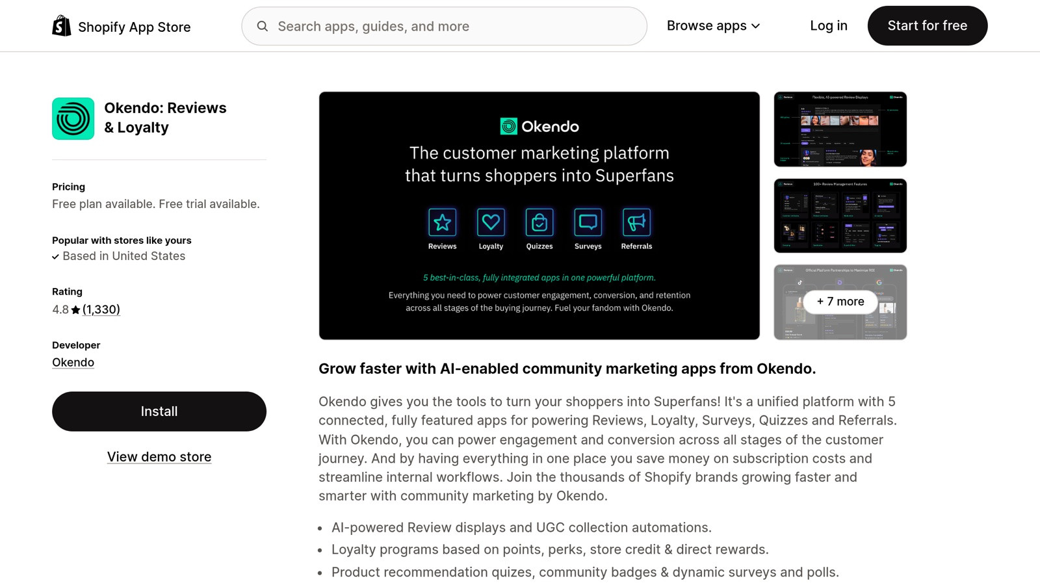Click the search apps input field
Image resolution: width=1040 pixels, height=585 pixels.
point(444,26)
